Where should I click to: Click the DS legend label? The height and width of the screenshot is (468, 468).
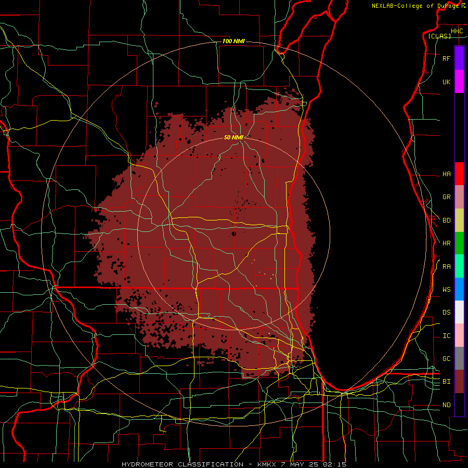[x=447, y=313]
